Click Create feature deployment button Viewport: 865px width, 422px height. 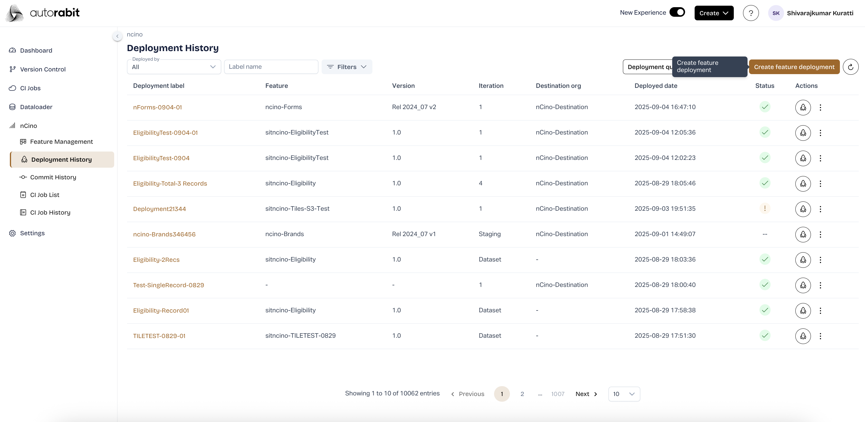[x=794, y=67]
